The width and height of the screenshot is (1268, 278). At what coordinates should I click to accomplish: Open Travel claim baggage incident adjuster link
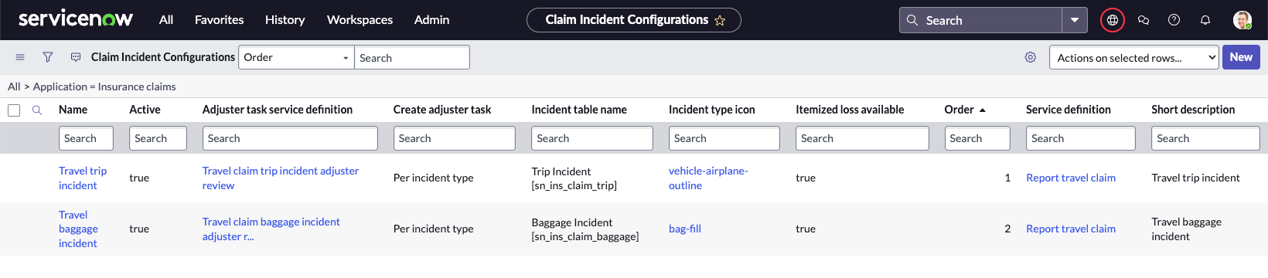tap(271, 229)
